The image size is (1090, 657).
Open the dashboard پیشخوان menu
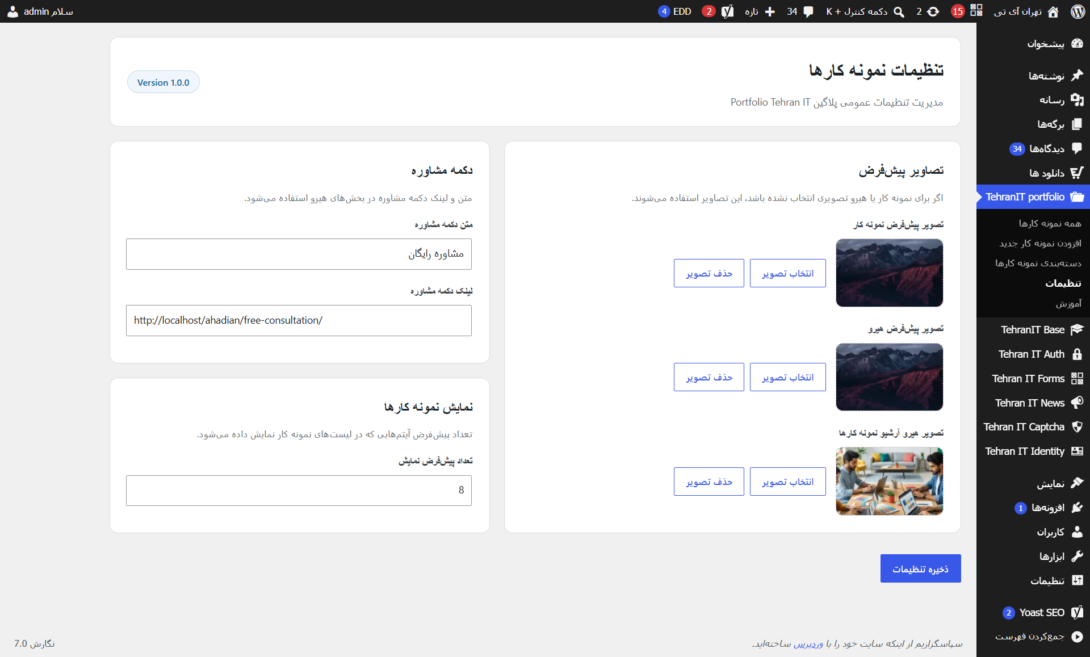pyautogui.click(x=1033, y=44)
